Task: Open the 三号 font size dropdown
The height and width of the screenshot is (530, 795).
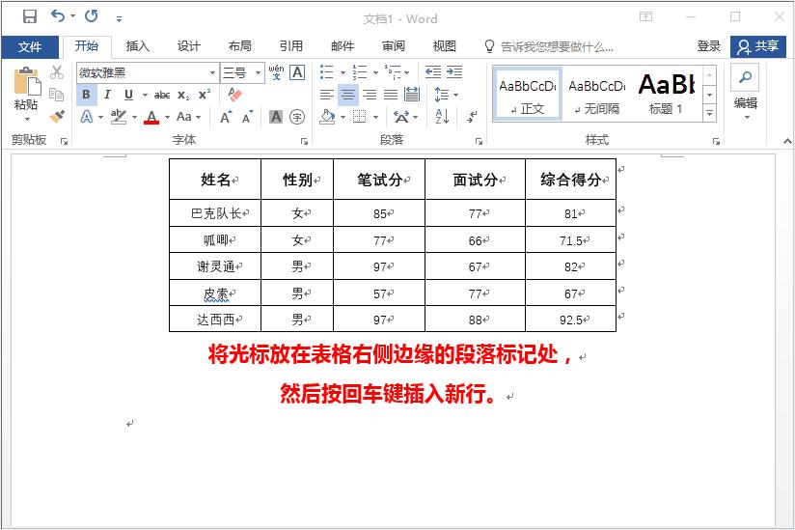Action: click(258, 73)
